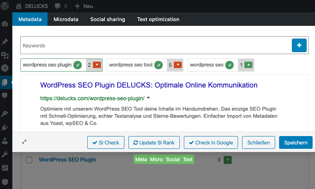Screen dimensions: 315x189
Task: Open Tools wrench icon in sidebar
Action: (x=5, y=154)
